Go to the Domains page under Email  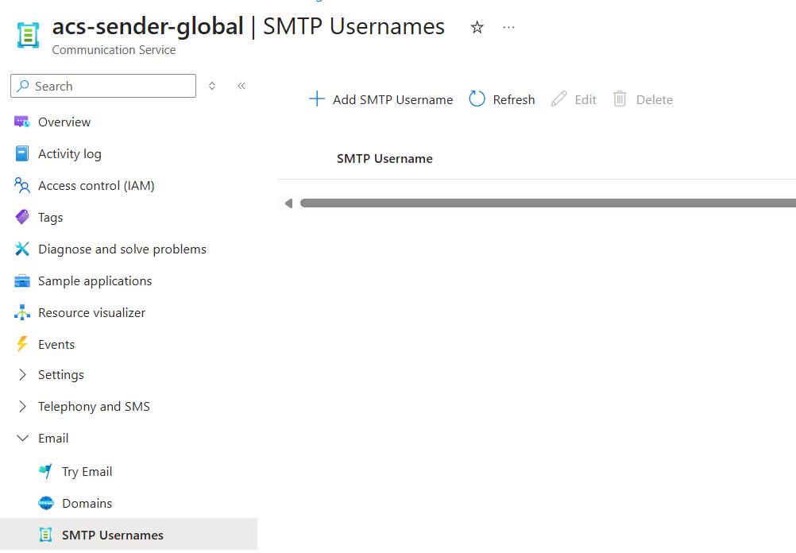click(x=87, y=503)
